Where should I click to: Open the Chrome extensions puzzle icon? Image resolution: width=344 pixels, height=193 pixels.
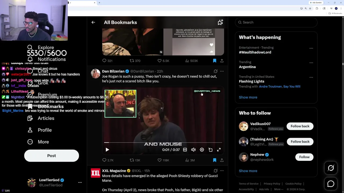[317, 9]
